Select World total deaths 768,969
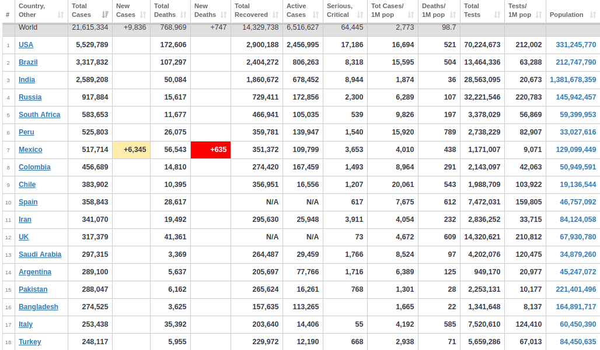 (173, 27)
